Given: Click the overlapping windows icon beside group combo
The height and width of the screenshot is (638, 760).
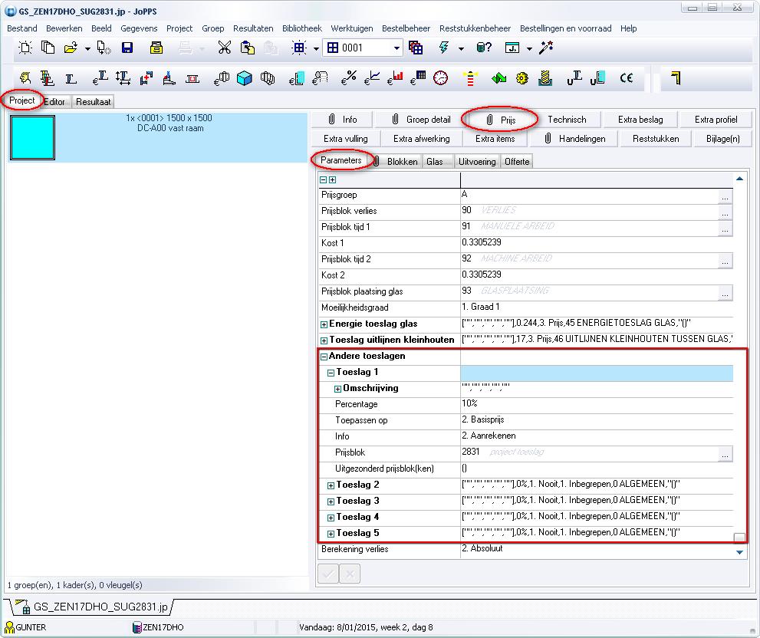Looking at the screenshot, I should [416, 48].
